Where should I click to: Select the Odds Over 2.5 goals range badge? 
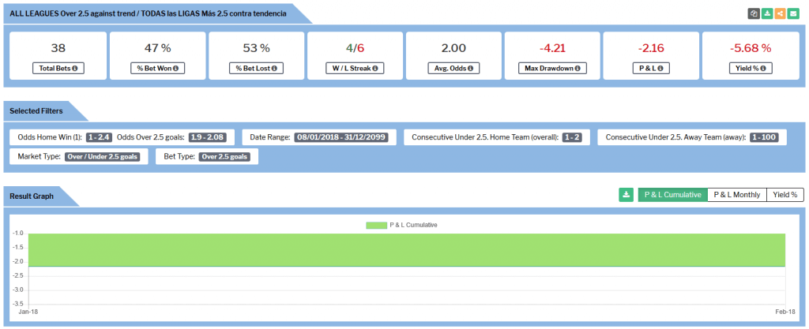coord(207,137)
